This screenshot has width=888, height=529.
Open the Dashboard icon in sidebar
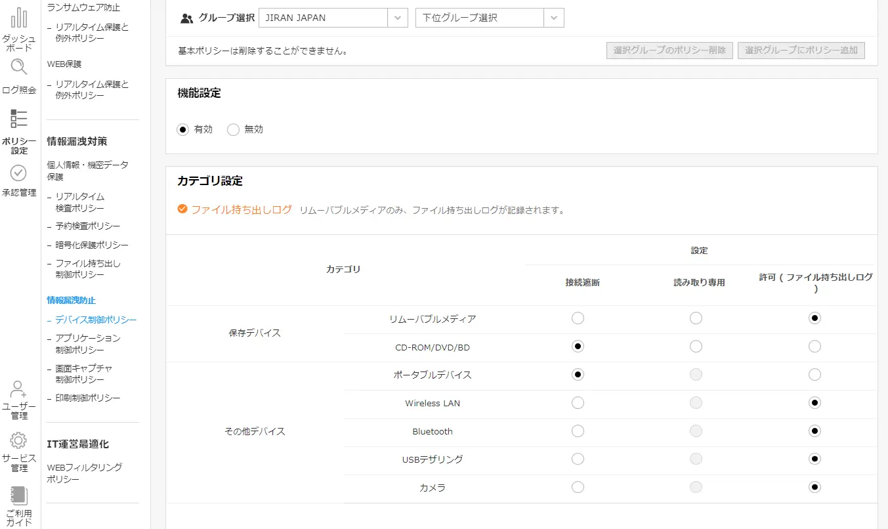tap(19, 18)
